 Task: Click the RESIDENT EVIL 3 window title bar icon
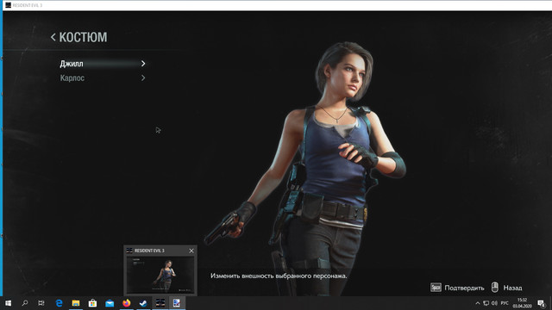[x=8, y=5]
